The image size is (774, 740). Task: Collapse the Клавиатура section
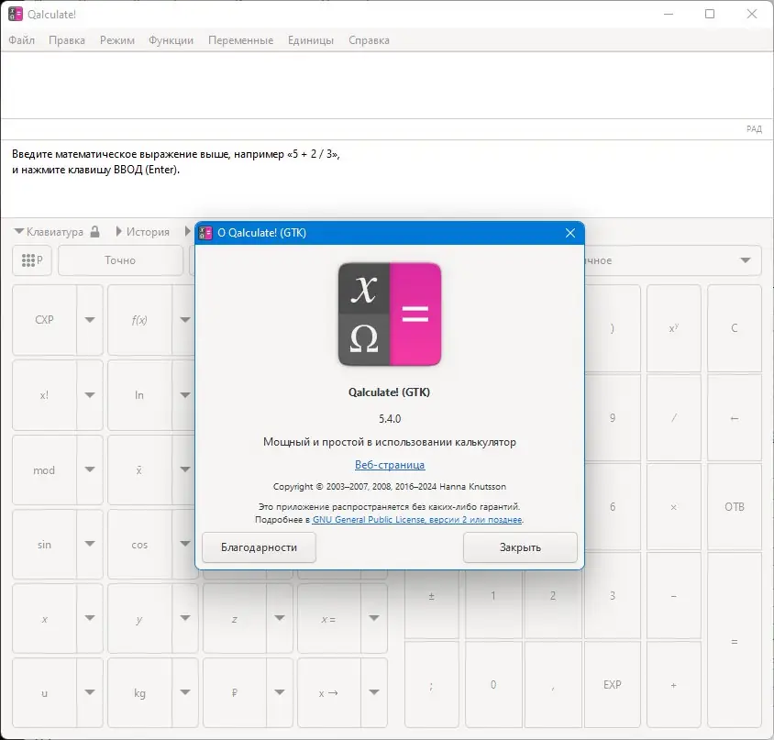pyautogui.click(x=49, y=231)
